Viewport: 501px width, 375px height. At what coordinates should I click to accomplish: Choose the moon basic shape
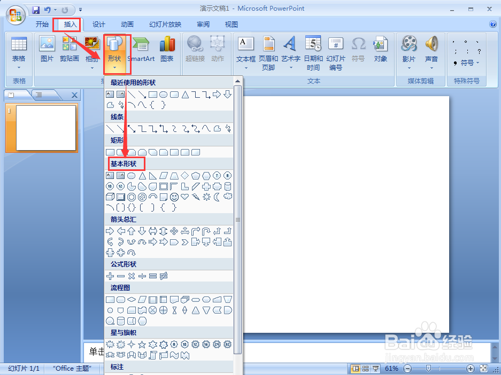coord(217,197)
